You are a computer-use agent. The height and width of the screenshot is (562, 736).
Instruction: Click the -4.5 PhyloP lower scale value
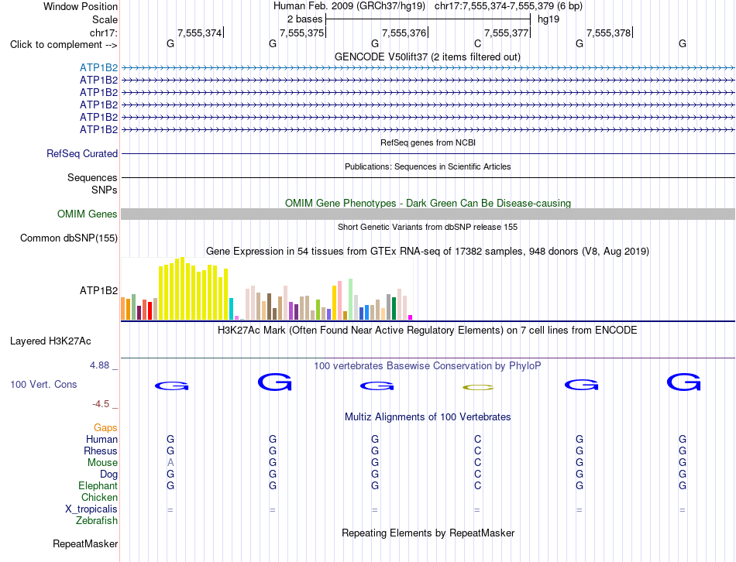[x=101, y=404]
